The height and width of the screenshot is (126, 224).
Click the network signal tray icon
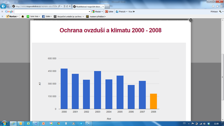[x=201, y=124]
